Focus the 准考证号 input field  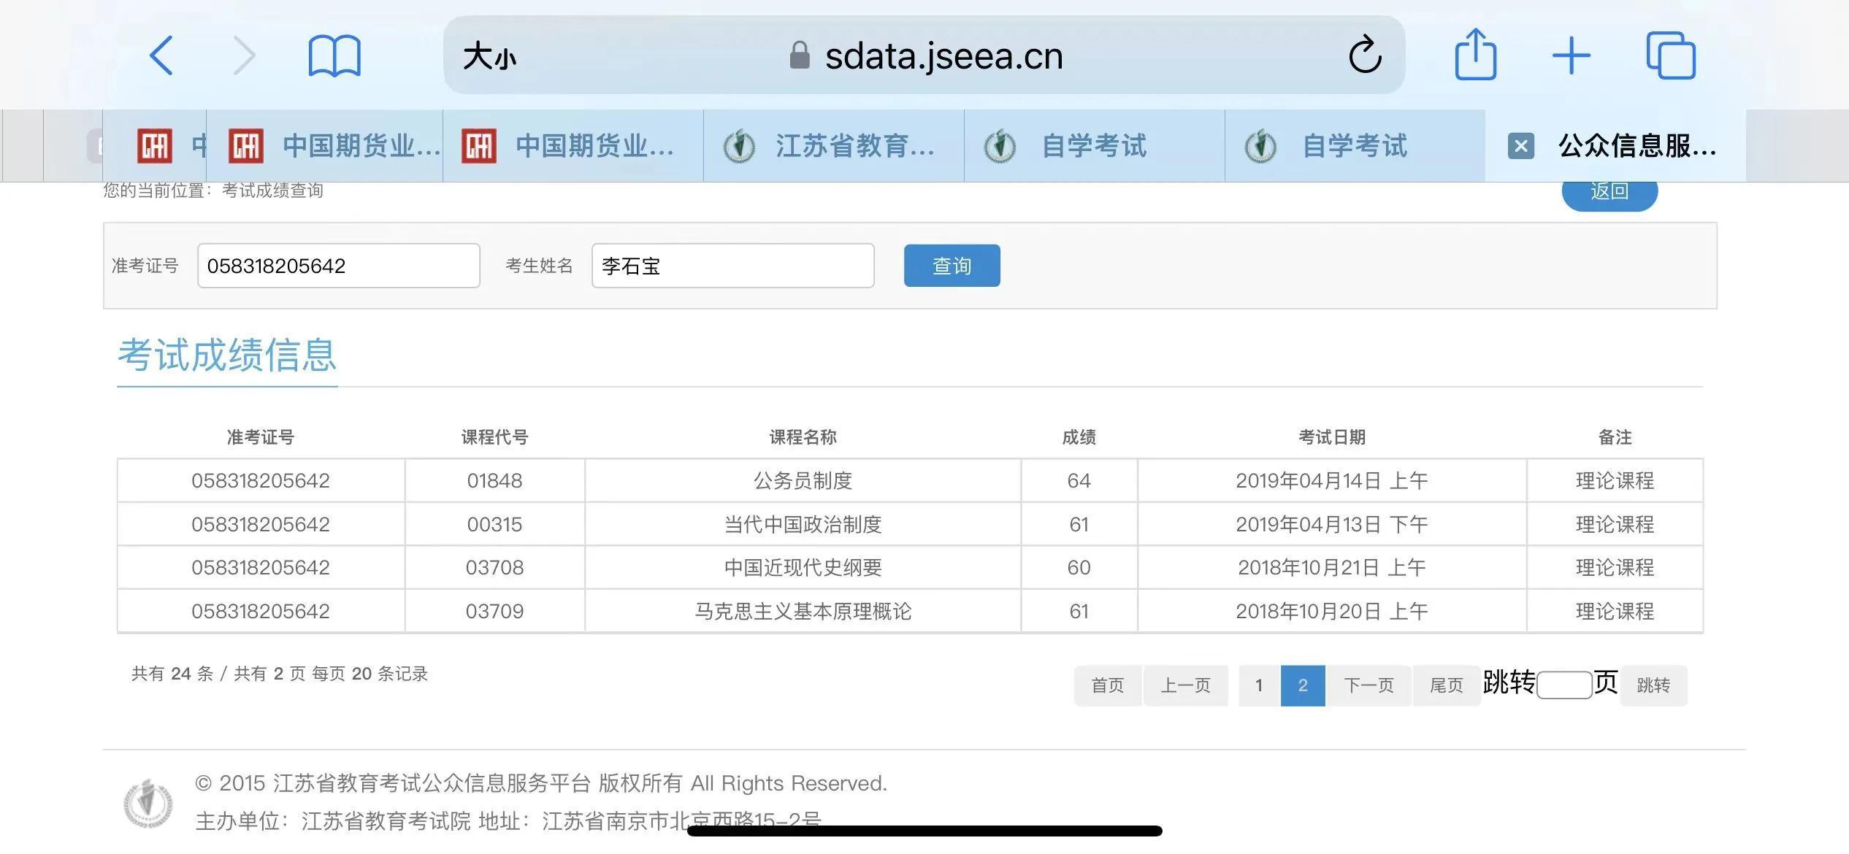pyautogui.click(x=339, y=266)
